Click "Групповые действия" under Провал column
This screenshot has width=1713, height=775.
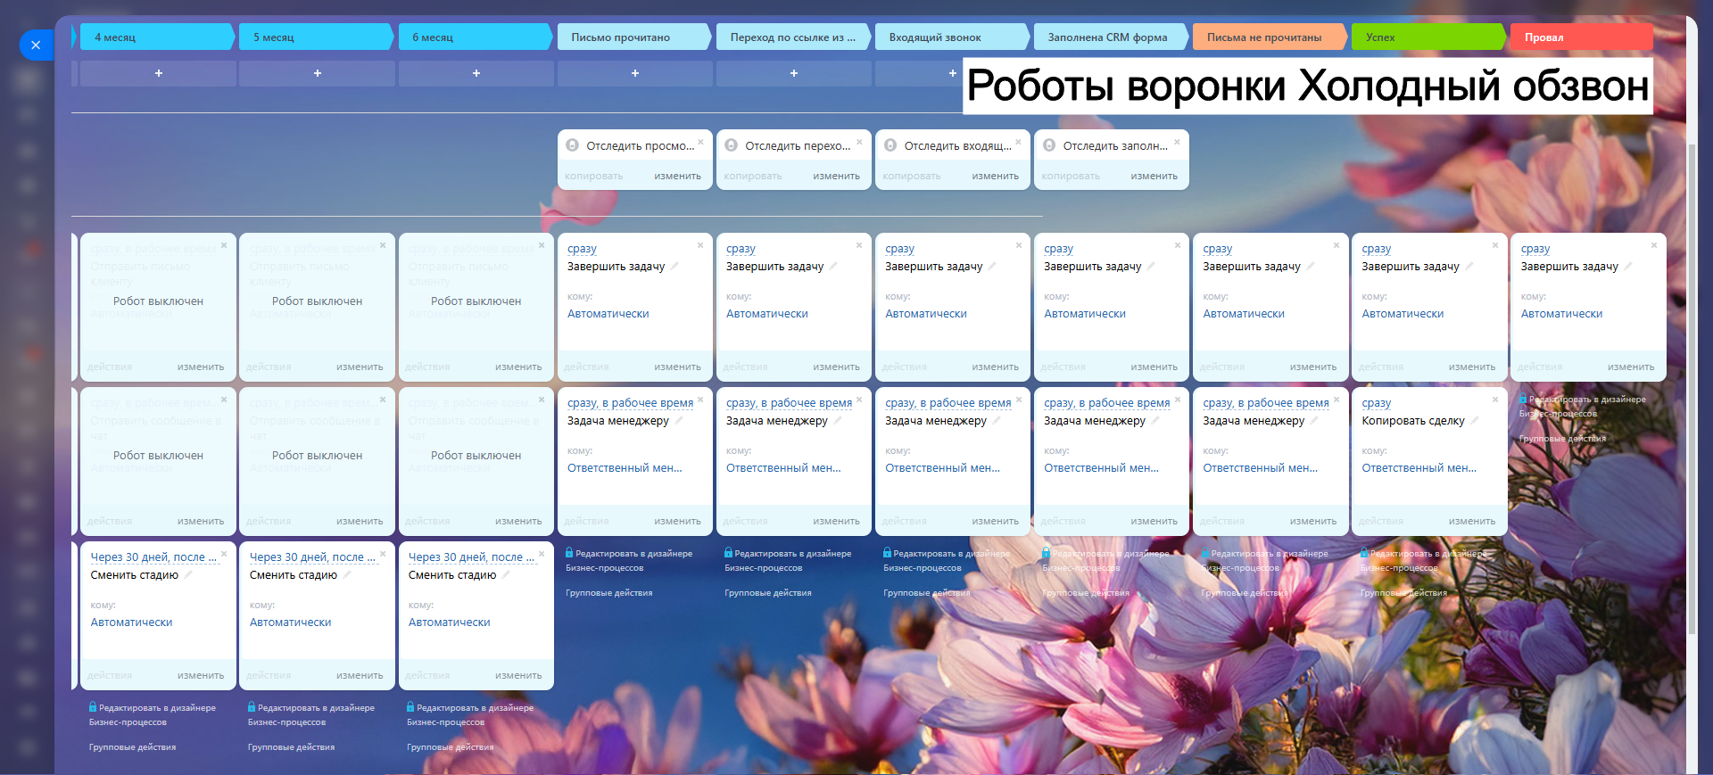click(1562, 439)
